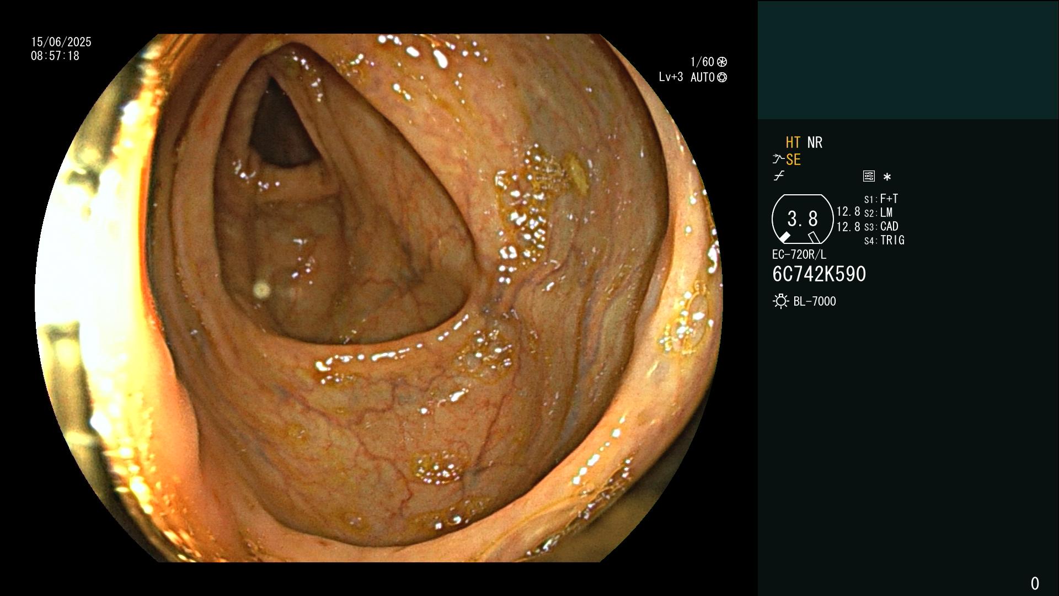Click the HT indicator

(793, 142)
